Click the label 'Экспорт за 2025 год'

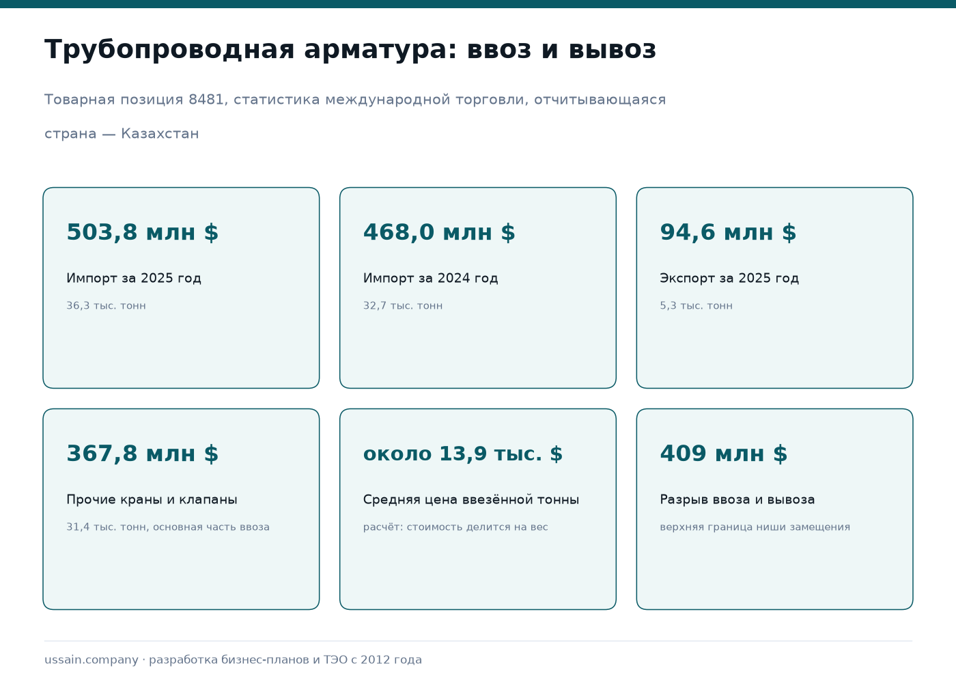[729, 278]
